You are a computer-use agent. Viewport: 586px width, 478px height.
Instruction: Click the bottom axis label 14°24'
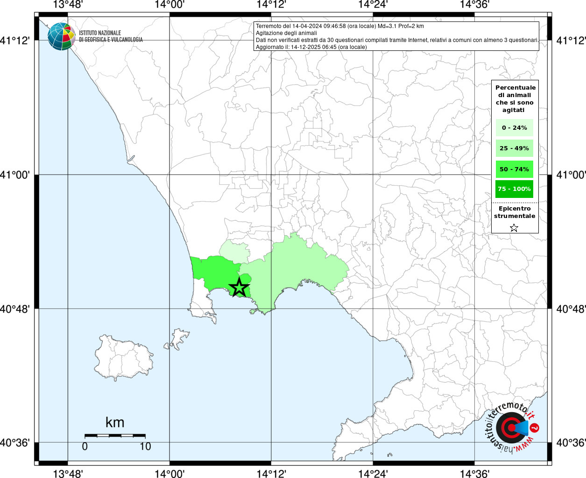(373, 474)
